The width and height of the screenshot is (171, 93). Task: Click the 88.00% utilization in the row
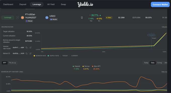(149, 18)
